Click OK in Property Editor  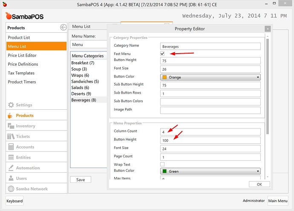click(x=259, y=184)
